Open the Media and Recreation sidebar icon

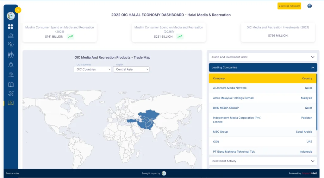click(11, 103)
